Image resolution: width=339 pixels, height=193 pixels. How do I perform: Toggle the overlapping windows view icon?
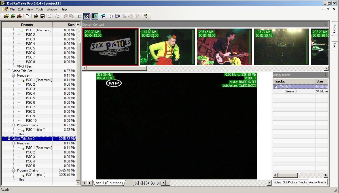point(86,16)
